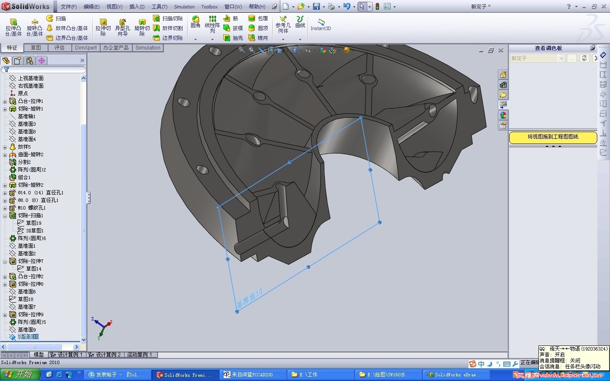Select the 拉伸凸台/基体 extrude boss tool
The height and width of the screenshot is (381, 610).
13,28
